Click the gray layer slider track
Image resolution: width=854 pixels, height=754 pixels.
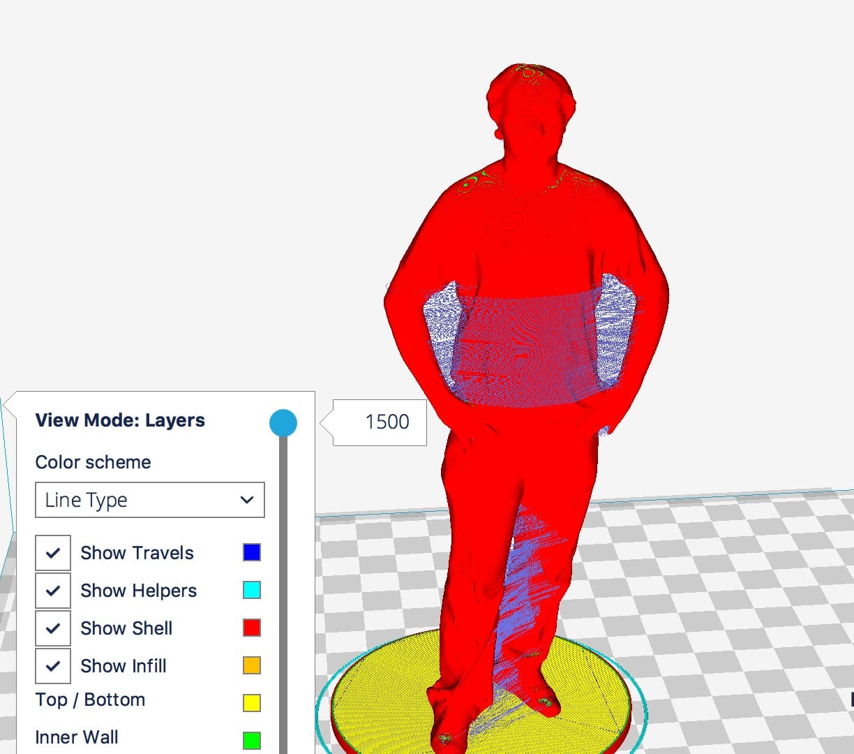click(283, 593)
